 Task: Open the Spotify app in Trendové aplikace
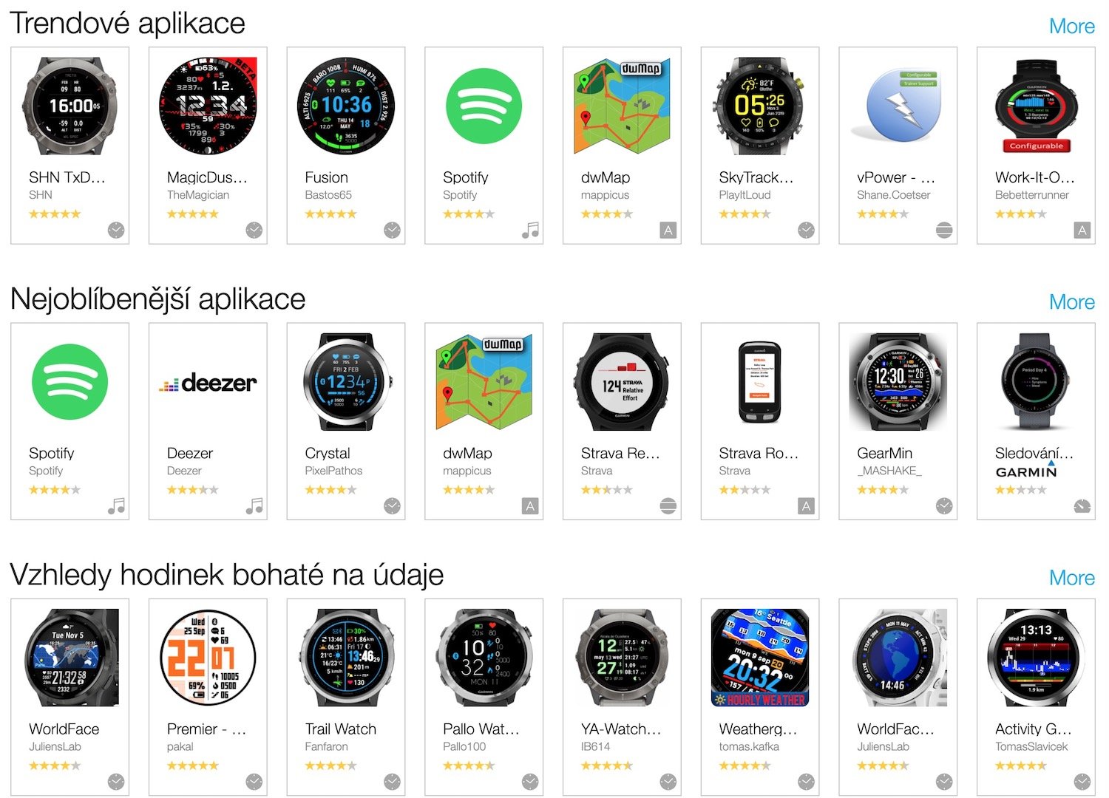click(x=484, y=146)
